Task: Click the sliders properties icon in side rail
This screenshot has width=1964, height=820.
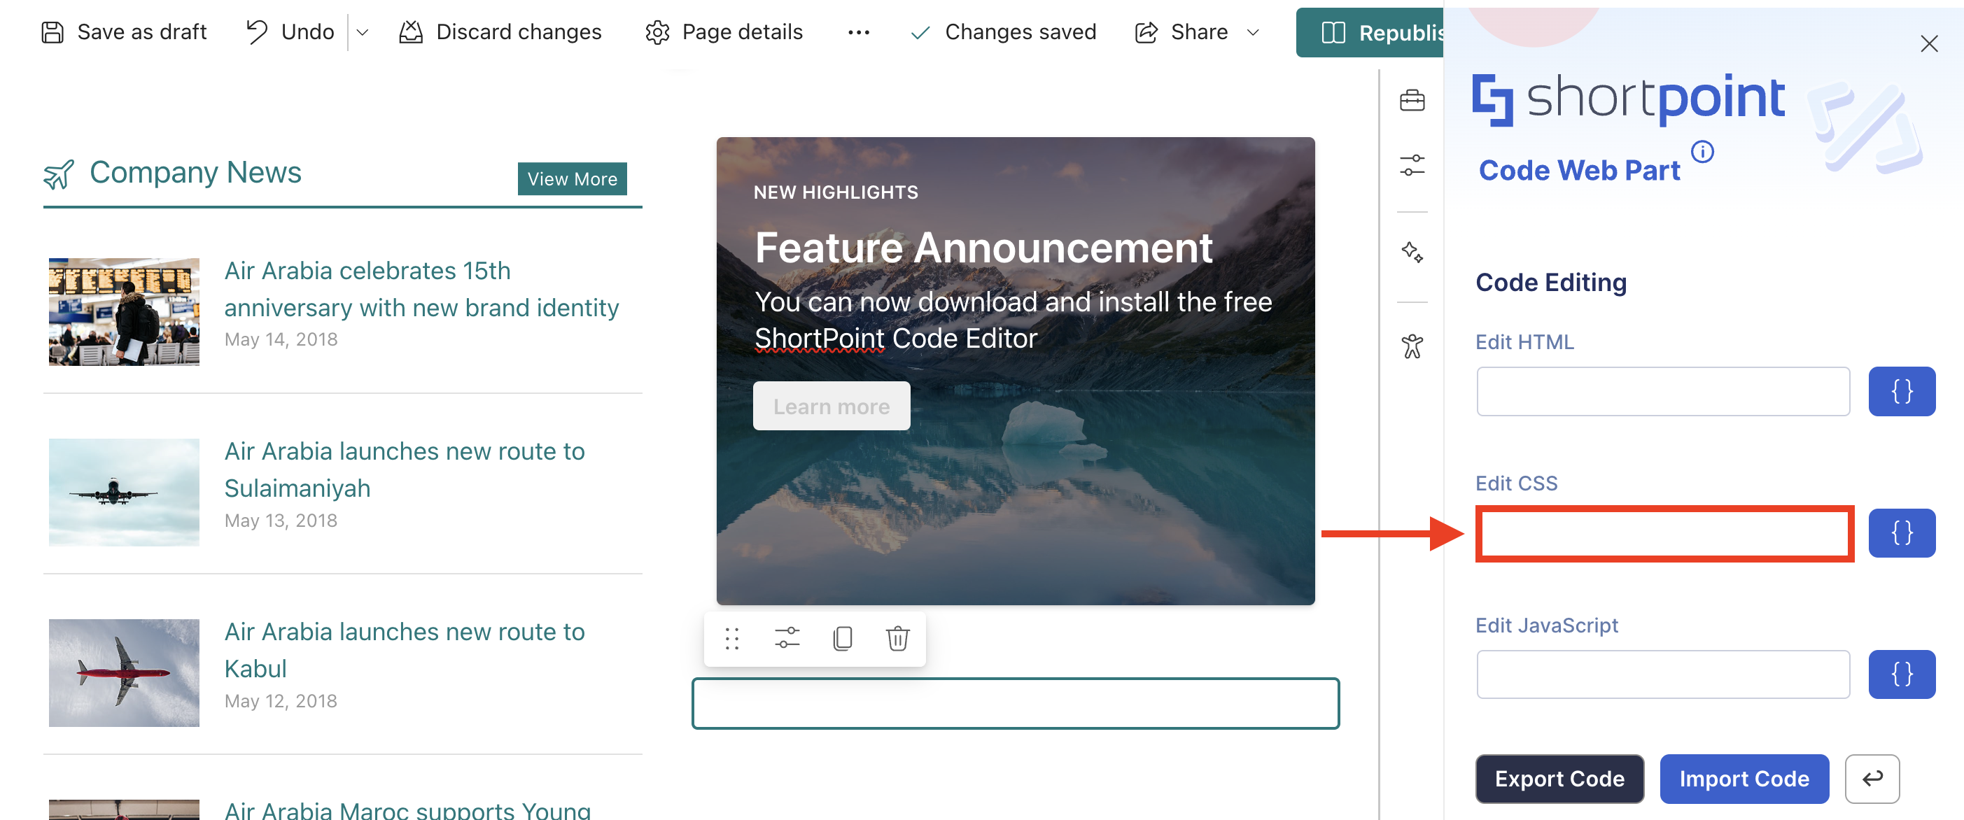Action: [x=1411, y=165]
